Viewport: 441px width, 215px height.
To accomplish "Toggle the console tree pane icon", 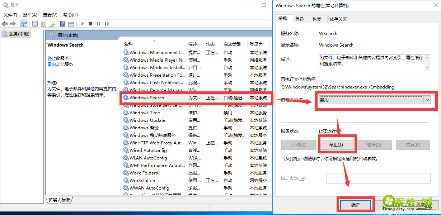I will [24, 24].
